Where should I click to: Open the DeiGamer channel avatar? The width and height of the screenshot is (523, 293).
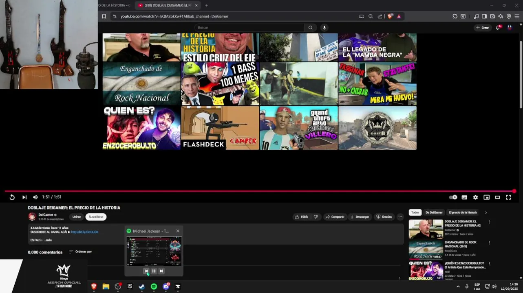32,217
